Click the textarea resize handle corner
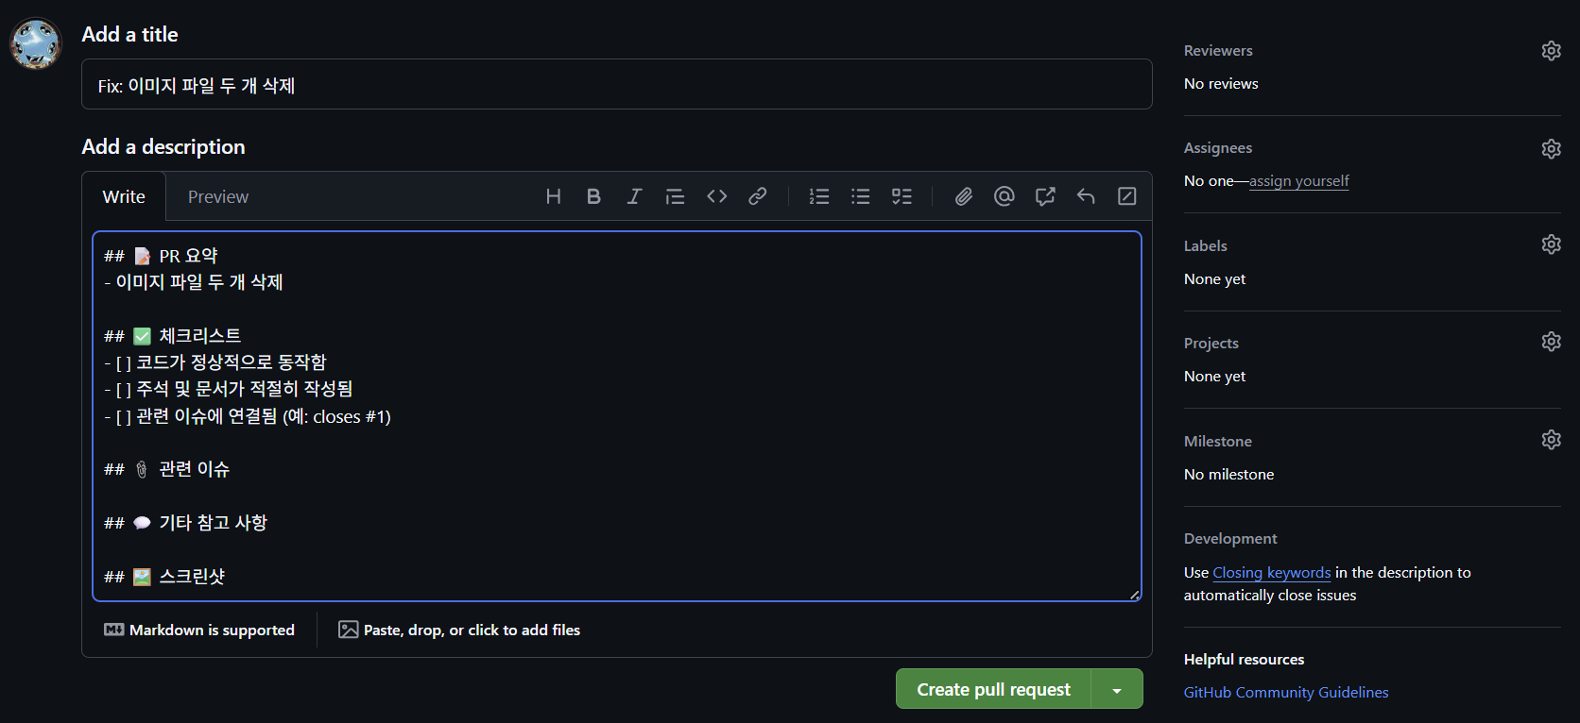The image size is (1580, 723). click(x=1134, y=595)
